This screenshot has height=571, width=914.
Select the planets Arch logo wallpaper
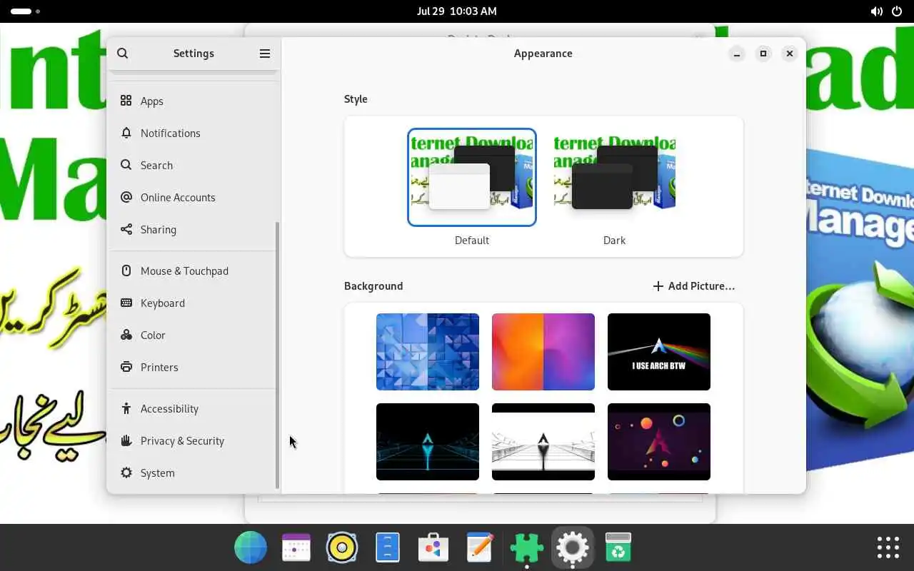(x=659, y=442)
